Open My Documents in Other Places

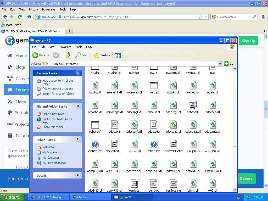pyautogui.click(x=52, y=153)
